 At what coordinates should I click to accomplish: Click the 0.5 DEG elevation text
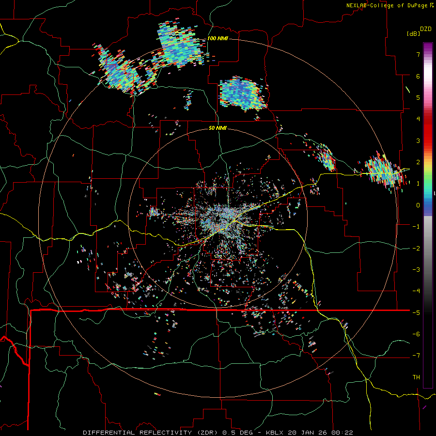pyautogui.click(x=237, y=433)
